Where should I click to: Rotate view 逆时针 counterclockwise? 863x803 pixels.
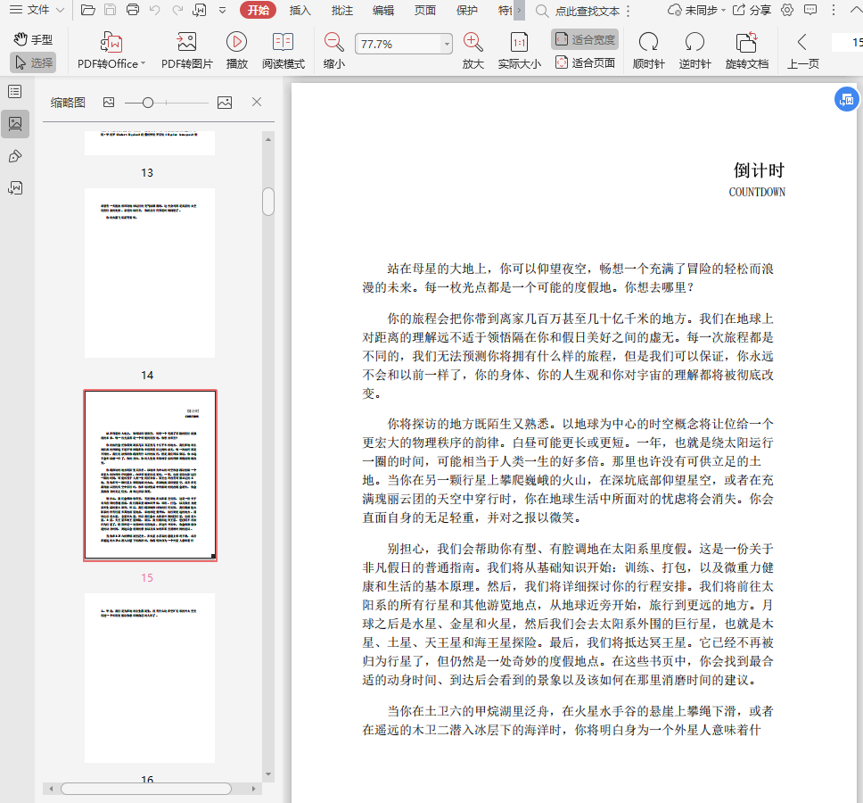[x=695, y=51]
